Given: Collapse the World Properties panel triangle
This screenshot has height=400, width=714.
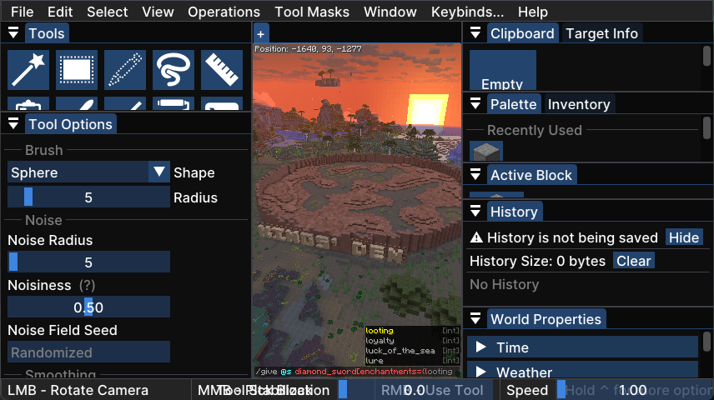Looking at the screenshot, I should click(x=475, y=318).
